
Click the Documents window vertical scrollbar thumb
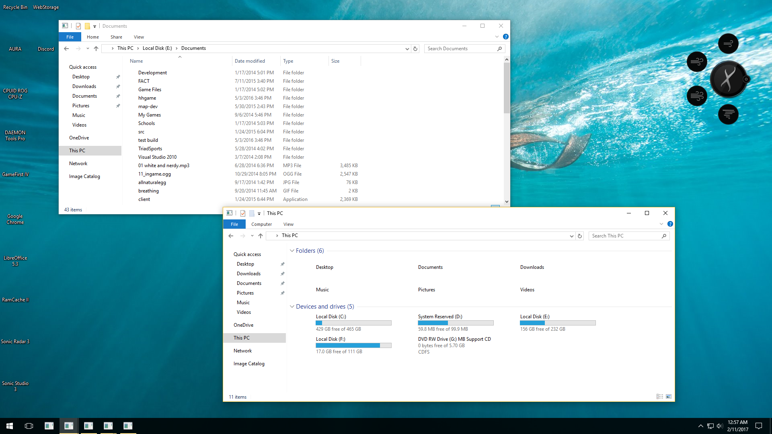pos(507,88)
